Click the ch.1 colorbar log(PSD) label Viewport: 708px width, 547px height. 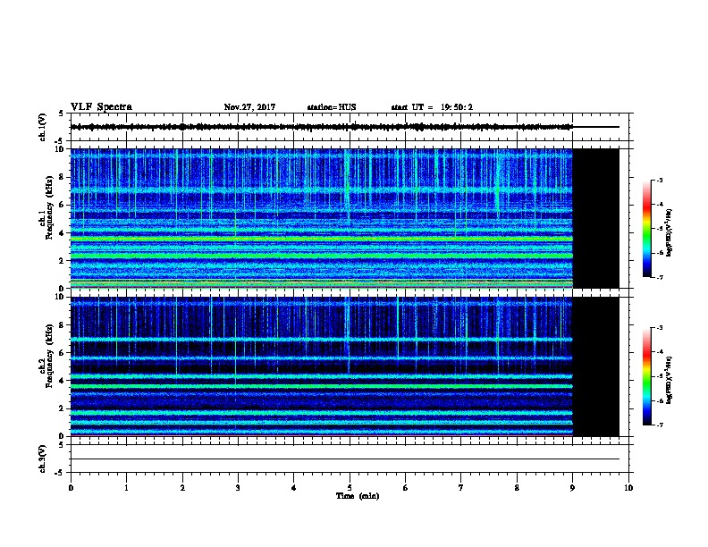tap(669, 232)
